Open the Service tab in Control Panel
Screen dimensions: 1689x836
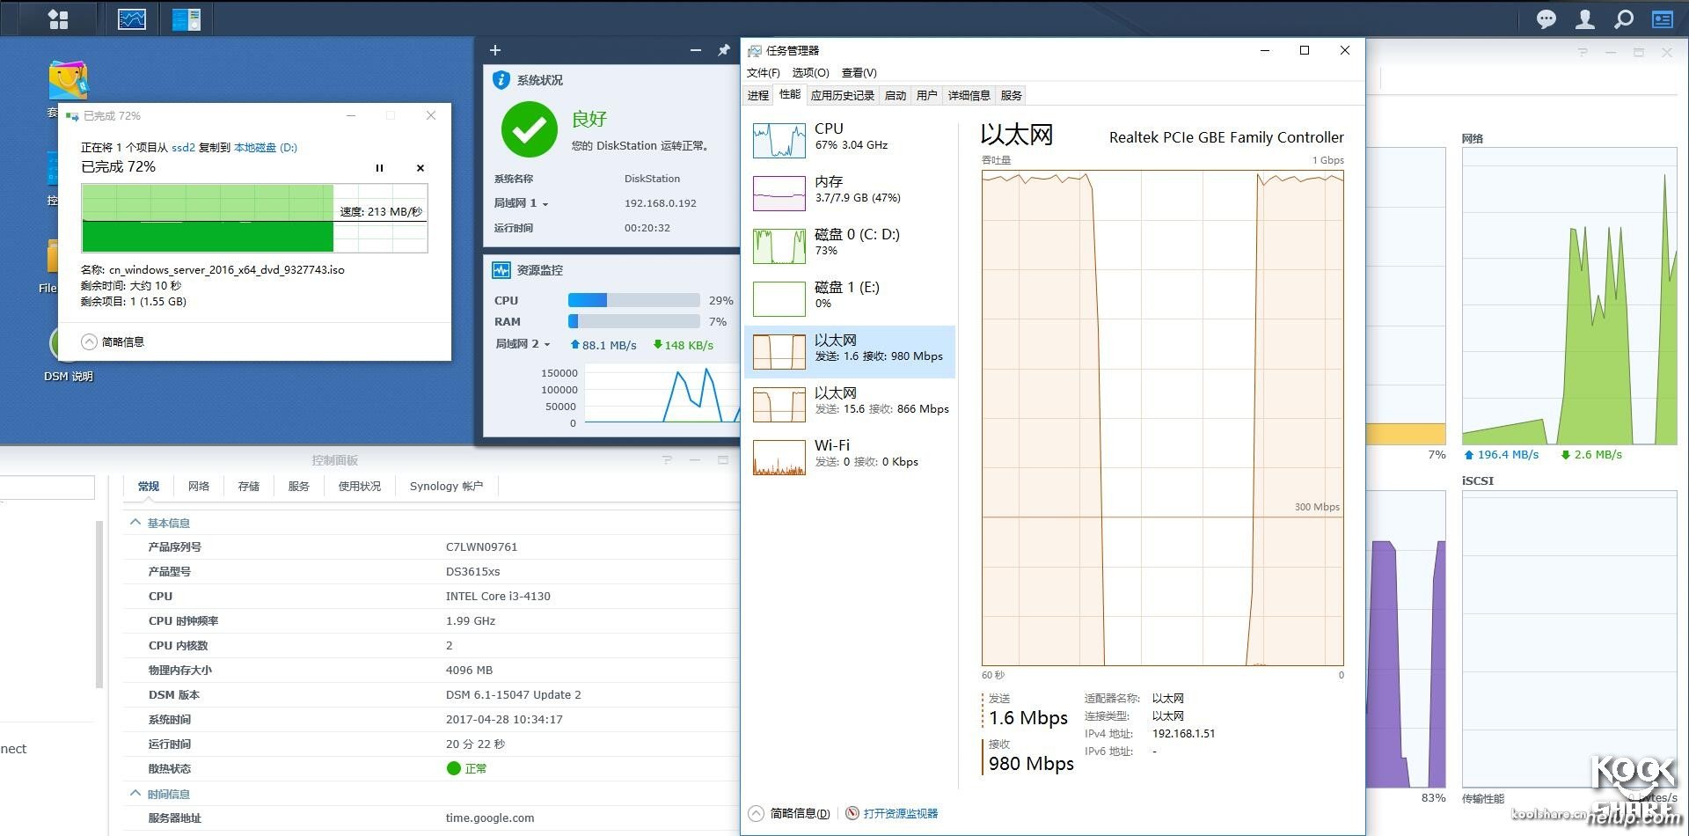[299, 486]
